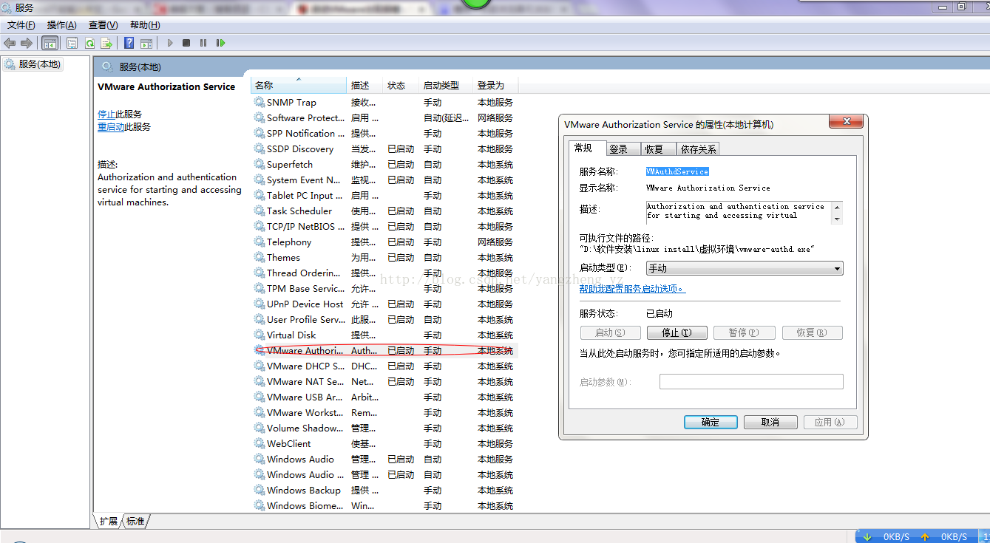990x543 pixels.
Task: Sort the list by the 登录为 column header
Action: [x=495, y=85]
